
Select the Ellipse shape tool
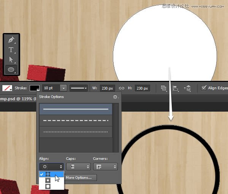click(x=11, y=69)
